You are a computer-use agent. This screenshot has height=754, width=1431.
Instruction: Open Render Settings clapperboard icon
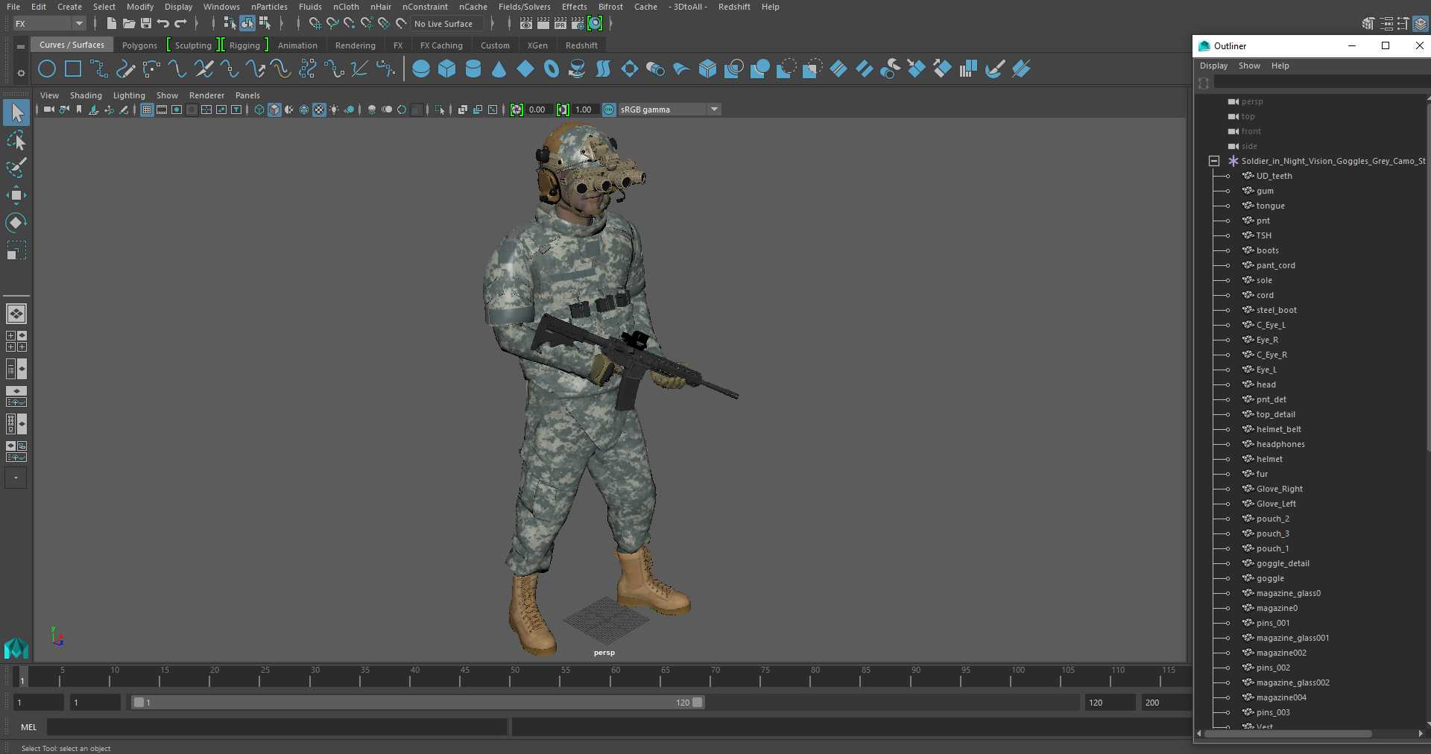coord(578,24)
